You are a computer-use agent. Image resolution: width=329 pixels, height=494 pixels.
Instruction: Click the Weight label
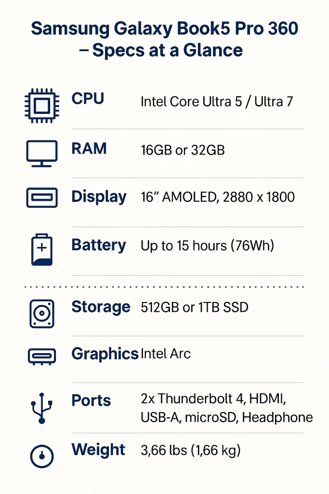[98, 450]
